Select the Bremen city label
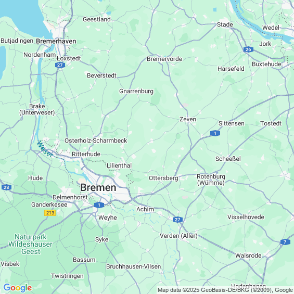This screenshot has width=294, height=294. click(98, 187)
